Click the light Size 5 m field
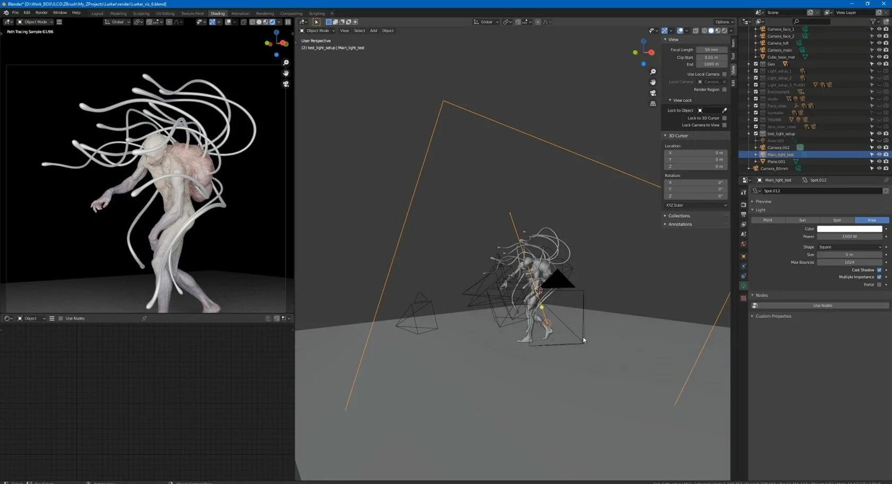Image resolution: width=892 pixels, height=484 pixels. tap(850, 255)
